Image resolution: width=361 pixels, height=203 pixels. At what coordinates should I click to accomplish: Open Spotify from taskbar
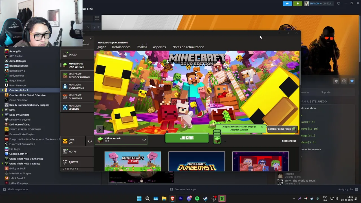[x=197, y=199]
